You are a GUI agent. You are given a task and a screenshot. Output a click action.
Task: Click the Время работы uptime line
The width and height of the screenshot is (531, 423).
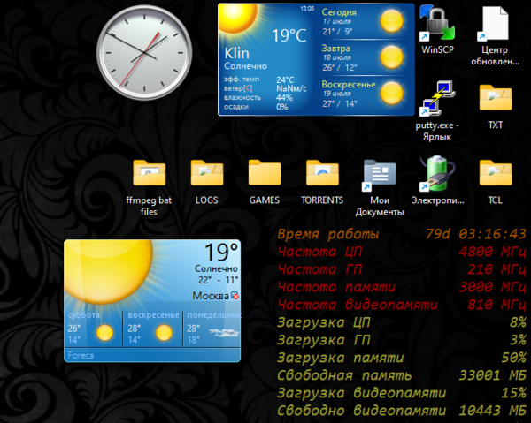coord(402,234)
